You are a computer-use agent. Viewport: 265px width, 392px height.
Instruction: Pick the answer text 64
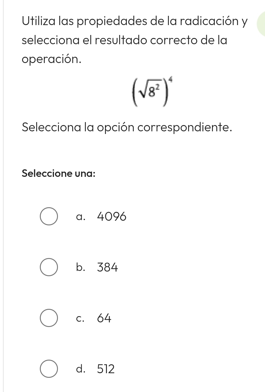[x=105, y=318]
